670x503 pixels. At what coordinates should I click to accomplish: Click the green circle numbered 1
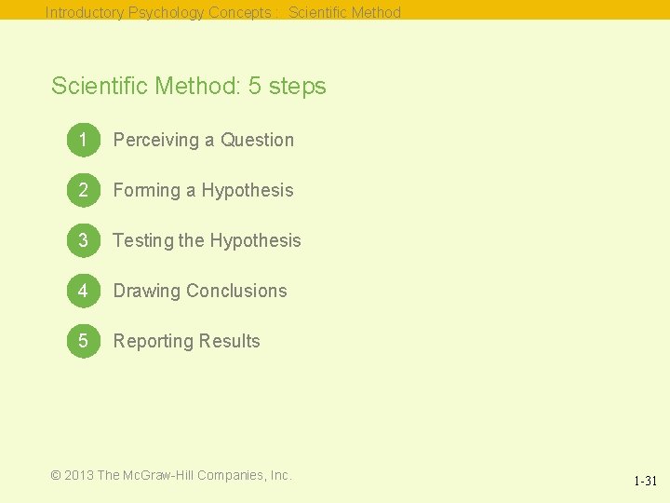84,140
